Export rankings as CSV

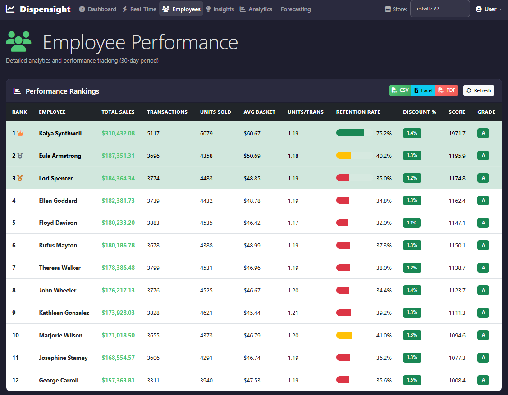(x=400, y=90)
